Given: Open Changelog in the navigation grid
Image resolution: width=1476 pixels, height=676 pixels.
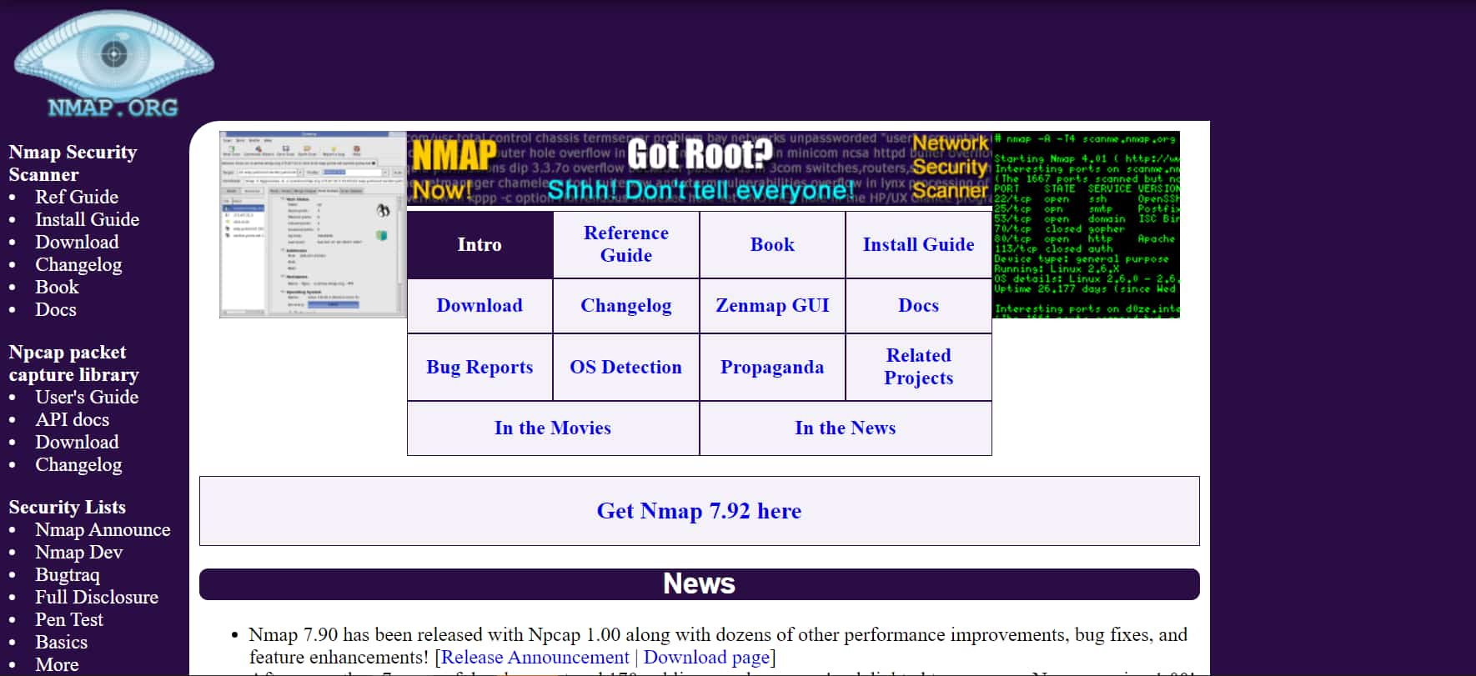Looking at the screenshot, I should coord(626,306).
